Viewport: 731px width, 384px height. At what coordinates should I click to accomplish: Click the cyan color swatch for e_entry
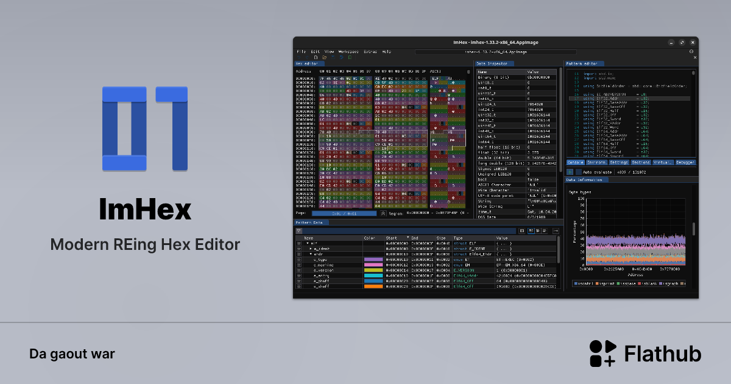(x=372, y=276)
